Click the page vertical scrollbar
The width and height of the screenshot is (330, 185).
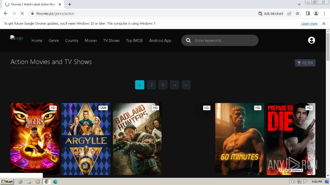tap(328, 47)
